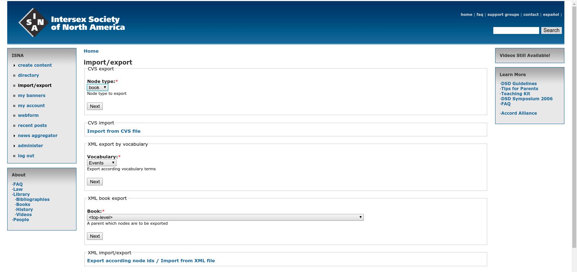Open Tips for Parents link
The width and height of the screenshot is (577, 272).
point(520,89)
